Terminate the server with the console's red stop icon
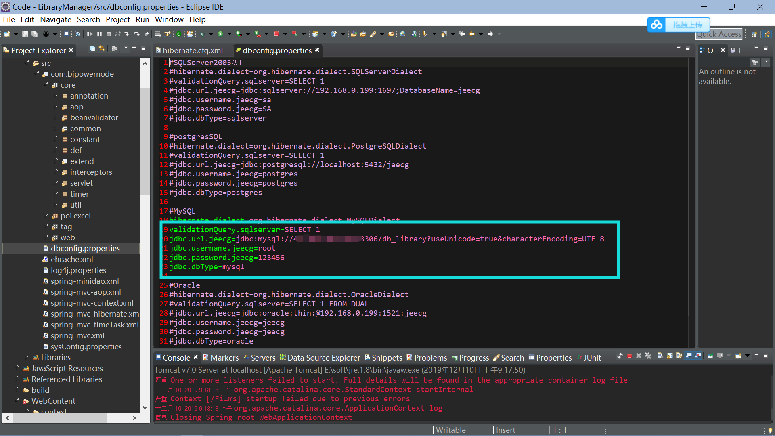Image resolution: width=775 pixels, height=436 pixels. 629,356
